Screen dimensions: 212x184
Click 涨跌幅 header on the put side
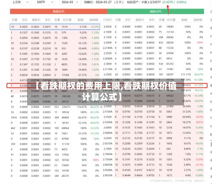pos(198,20)
